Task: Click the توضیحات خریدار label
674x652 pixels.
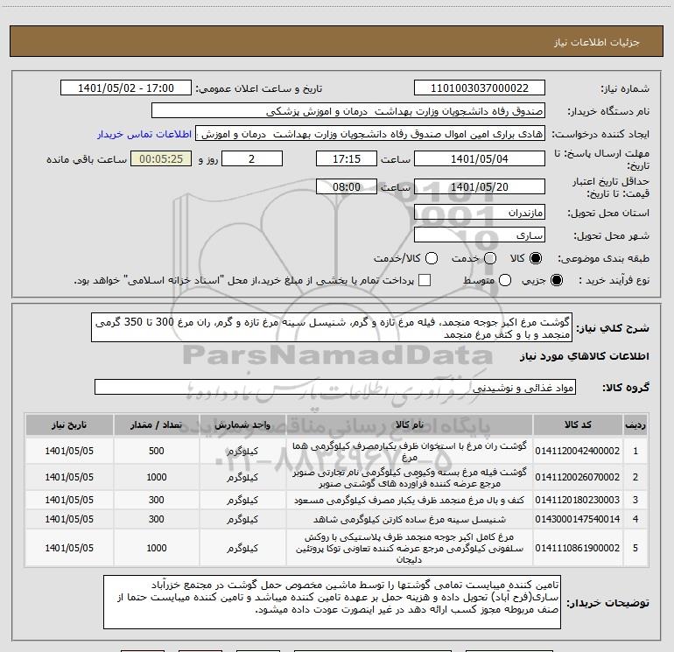Action: coord(607,603)
